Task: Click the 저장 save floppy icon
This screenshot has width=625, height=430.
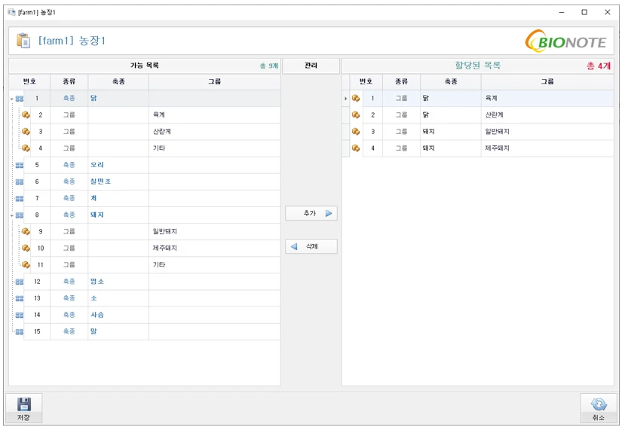Action: [24, 404]
